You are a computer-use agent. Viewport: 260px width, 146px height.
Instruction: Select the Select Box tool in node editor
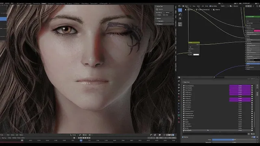180,10
